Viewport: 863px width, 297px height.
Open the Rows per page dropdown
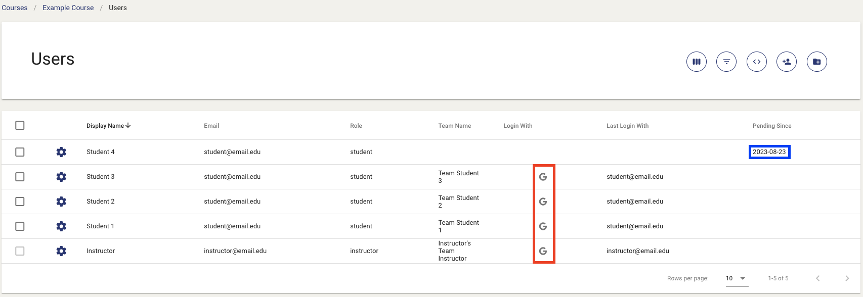tap(737, 278)
